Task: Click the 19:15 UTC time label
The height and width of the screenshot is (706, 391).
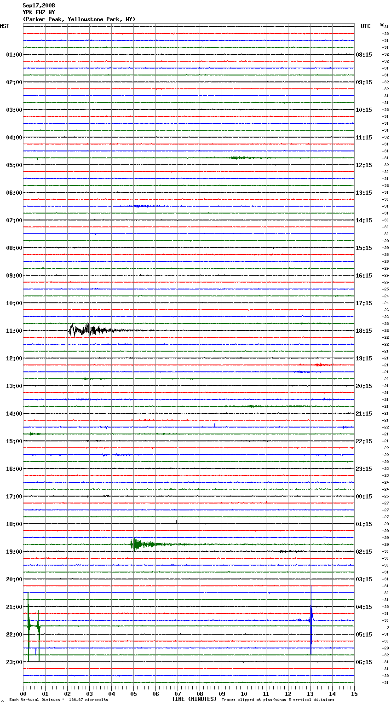Action: coord(364,359)
